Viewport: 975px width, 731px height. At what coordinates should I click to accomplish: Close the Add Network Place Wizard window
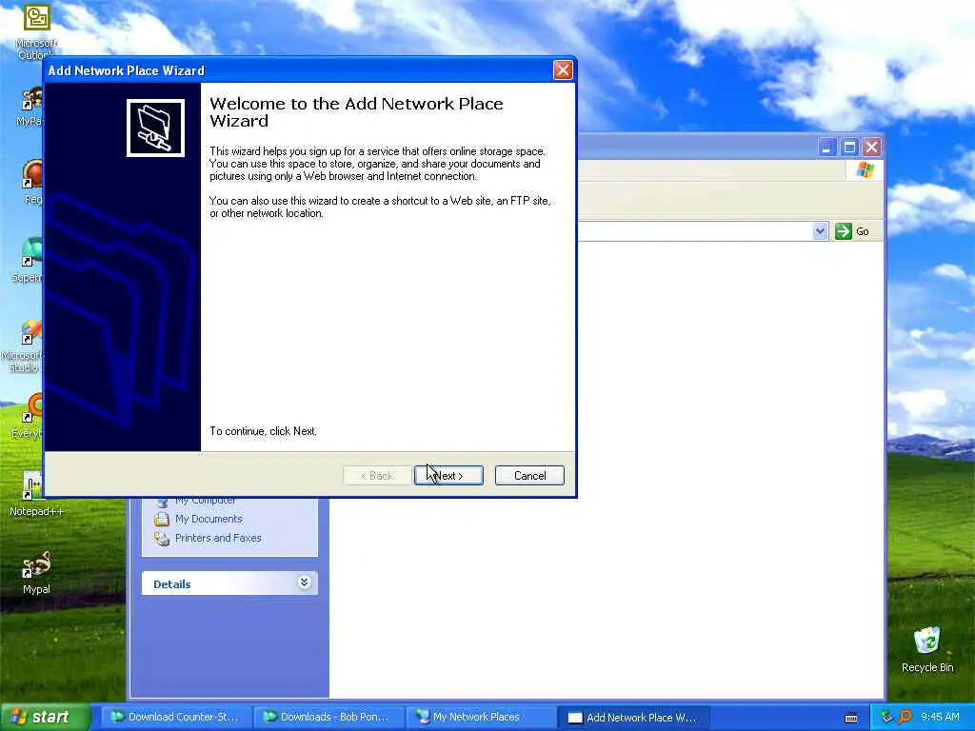(563, 69)
